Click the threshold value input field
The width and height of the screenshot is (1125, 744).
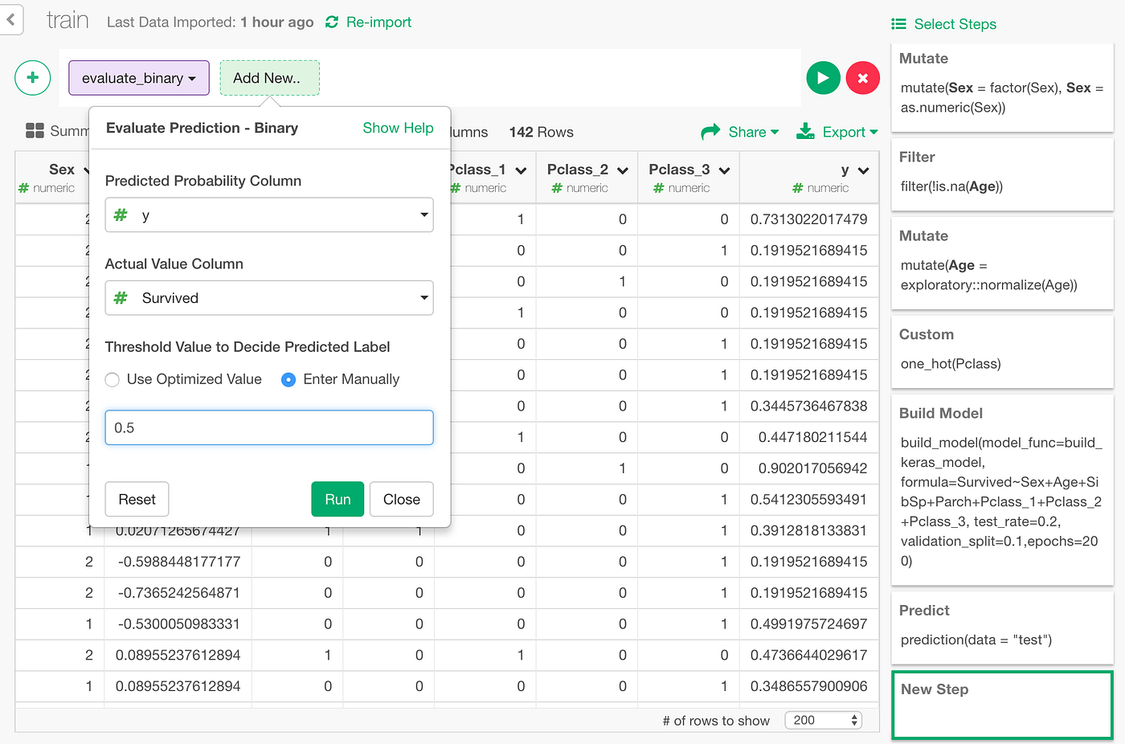pyautogui.click(x=268, y=427)
